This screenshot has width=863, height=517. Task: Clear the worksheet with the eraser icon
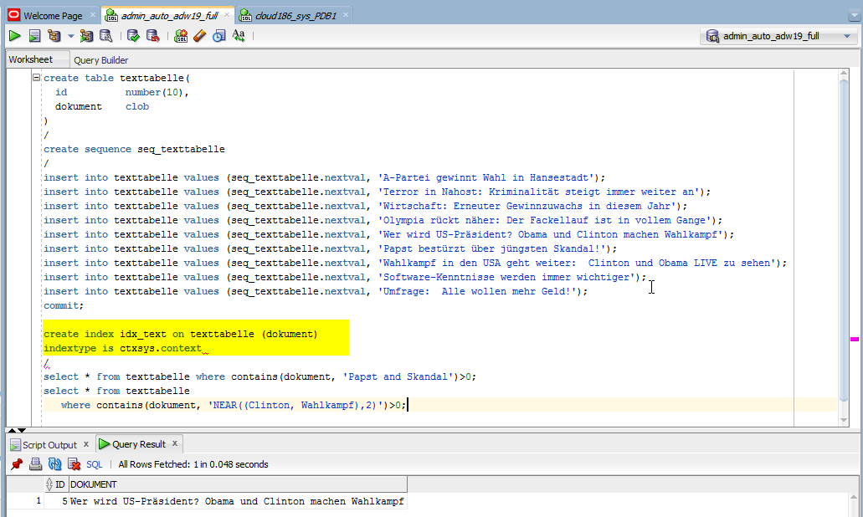[x=200, y=36]
